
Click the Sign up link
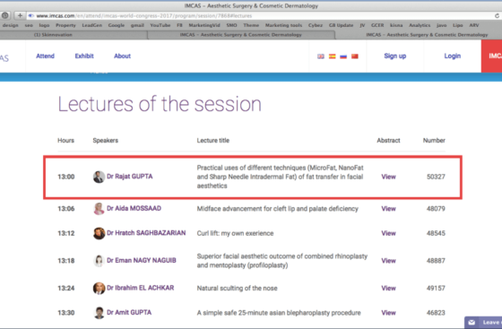pyautogui.click(x=395, y=56)
